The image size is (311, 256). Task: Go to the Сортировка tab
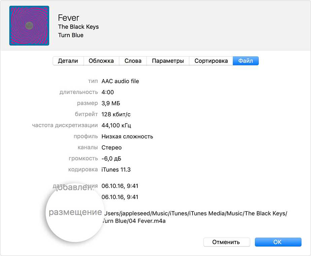(211, 61)
